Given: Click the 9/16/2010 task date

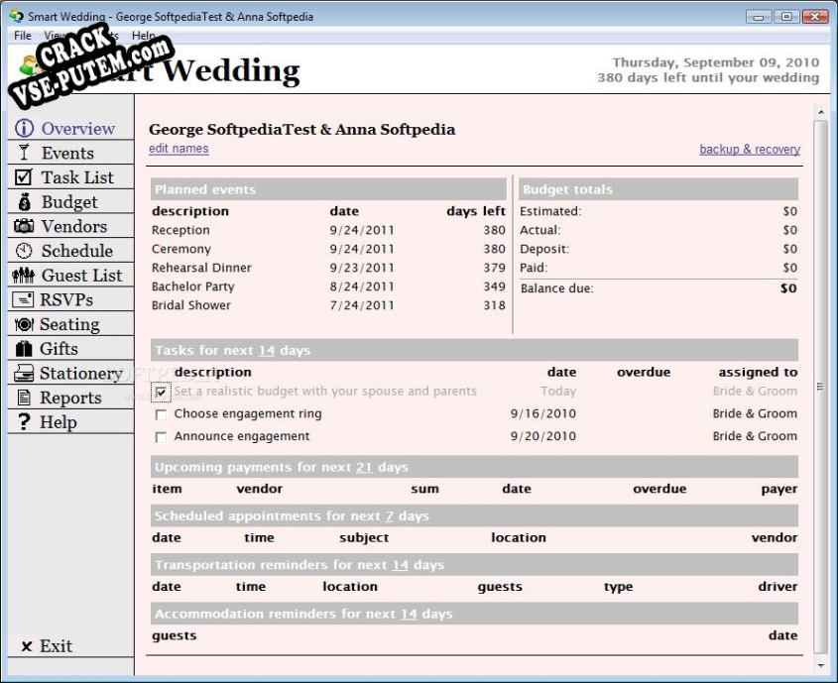Looking at the screenshot, I should tap(543, 413).
